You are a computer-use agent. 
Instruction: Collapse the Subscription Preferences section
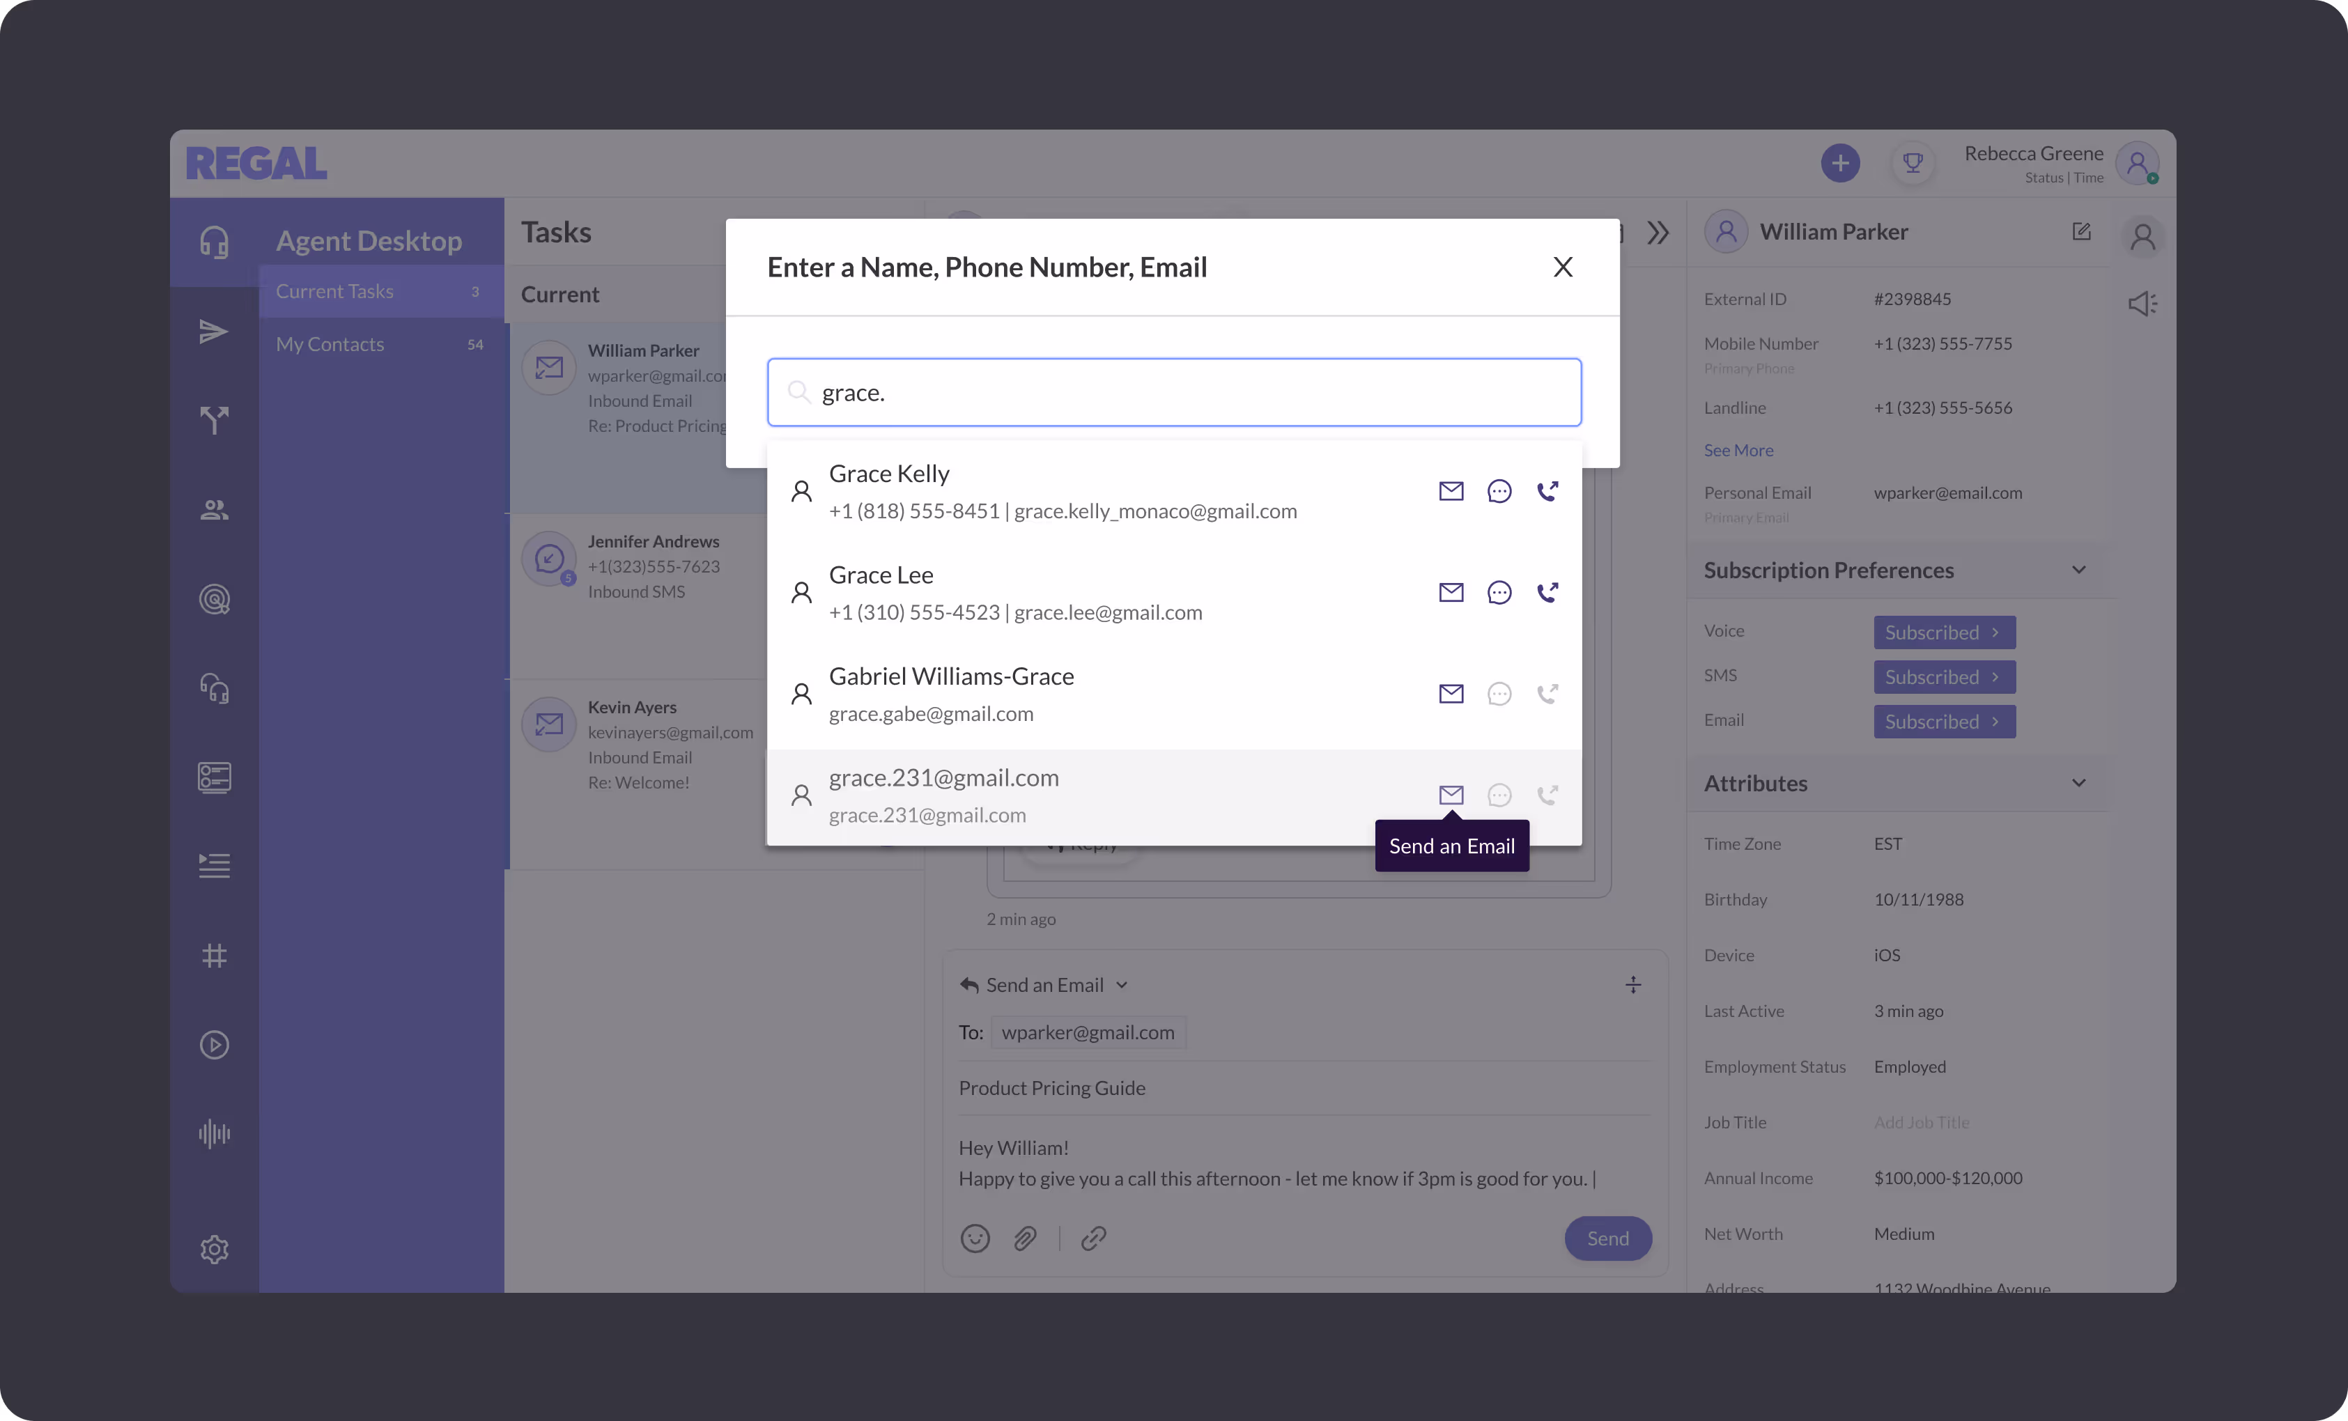point(2078,570)
